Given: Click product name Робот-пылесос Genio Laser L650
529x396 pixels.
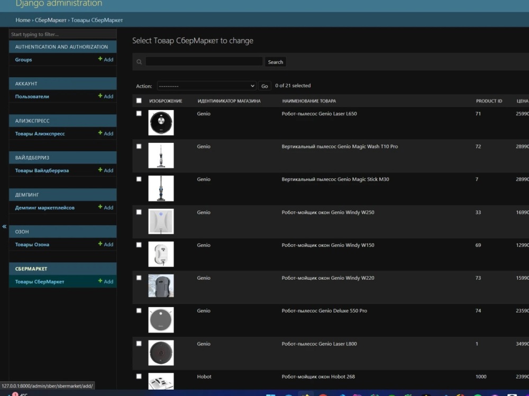Looking at the screenshot, I should (x=319, y=114).
